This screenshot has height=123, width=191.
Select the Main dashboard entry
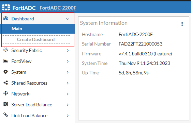[x=38, y=29]
